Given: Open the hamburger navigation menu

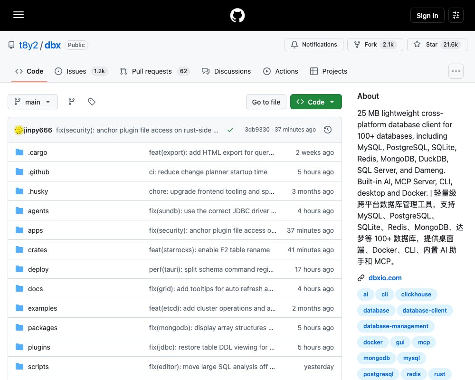Looking at the screenshot, I should click(x=19, y=15).
